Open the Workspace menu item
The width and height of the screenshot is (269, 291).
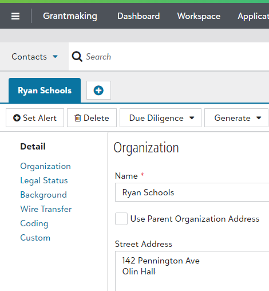199,16
